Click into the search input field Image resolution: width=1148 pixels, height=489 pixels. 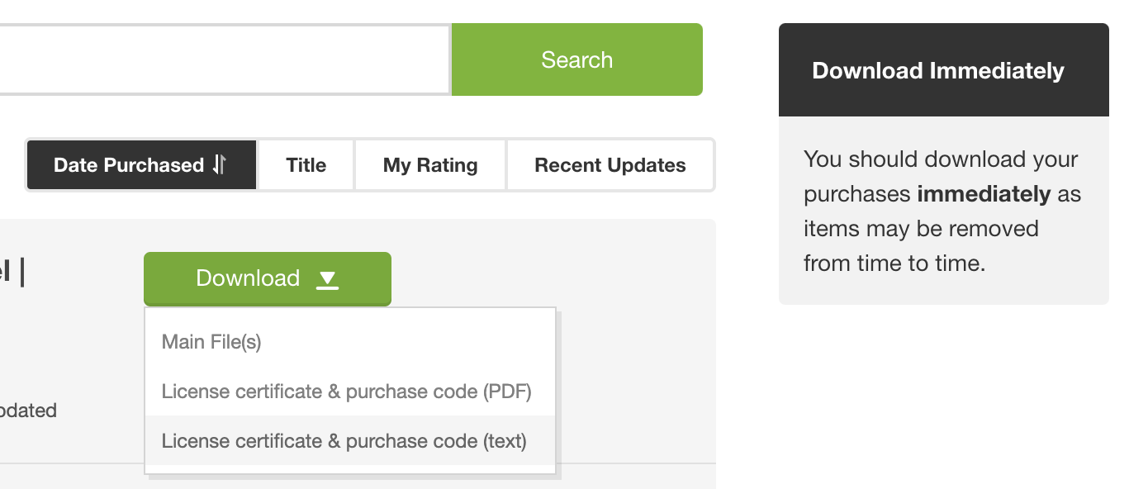(223, 59)
